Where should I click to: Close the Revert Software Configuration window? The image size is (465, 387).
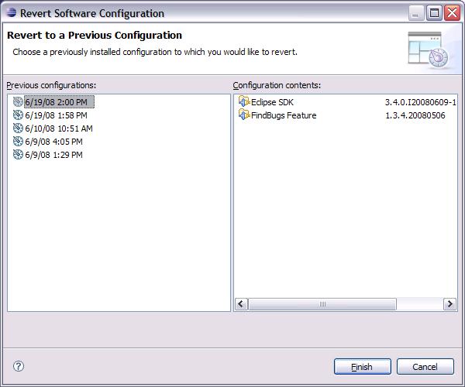click(452, 13)
